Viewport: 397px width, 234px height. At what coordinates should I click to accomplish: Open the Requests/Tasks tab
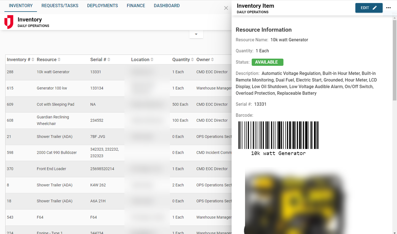click(60, 6)
